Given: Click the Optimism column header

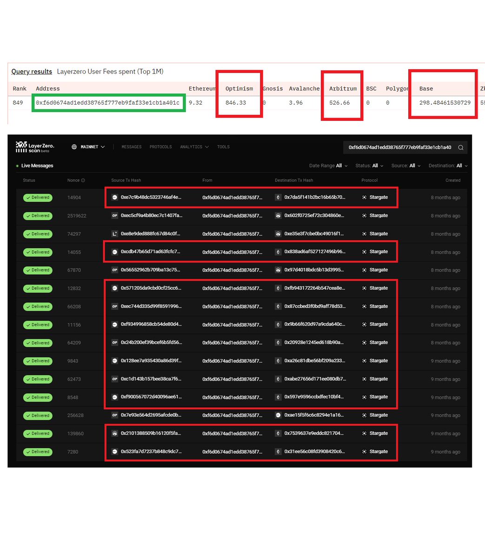Looking at the screenshot, I should [x=239, y=88].
